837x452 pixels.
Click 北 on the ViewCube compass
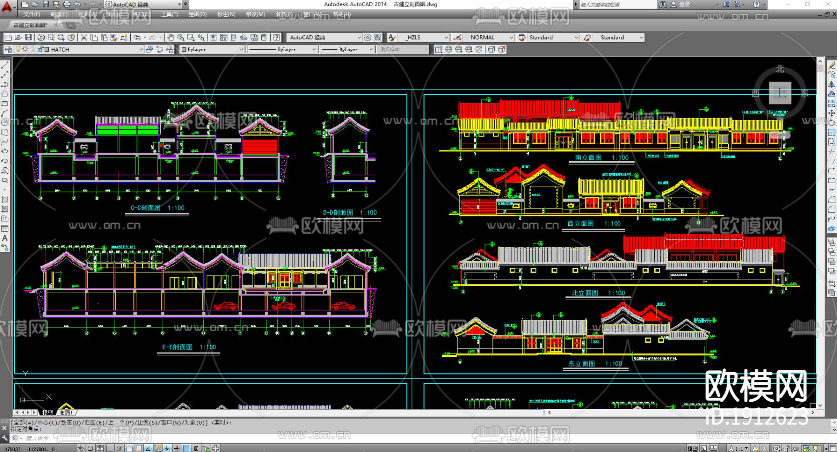(780, 69)
